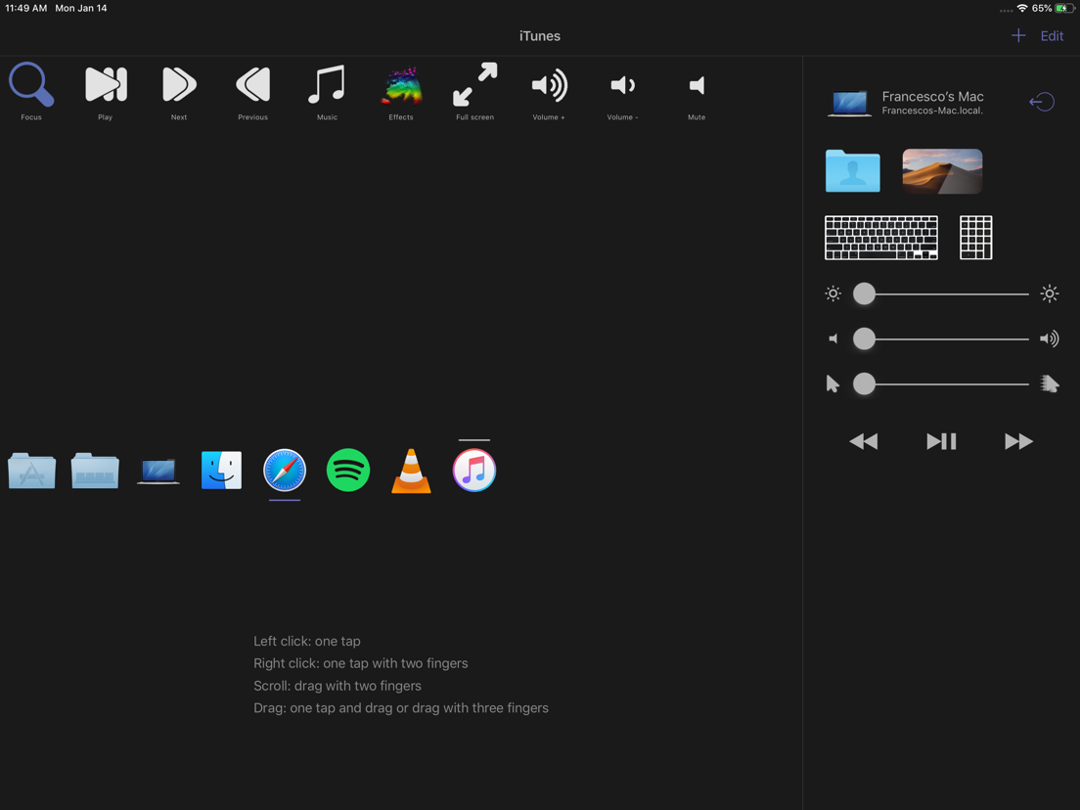Tap the Previous track action icon

pyautogui.click(x=252, y=85)
